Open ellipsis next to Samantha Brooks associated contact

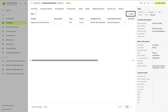pyautogui.click(x=125, y=23)
